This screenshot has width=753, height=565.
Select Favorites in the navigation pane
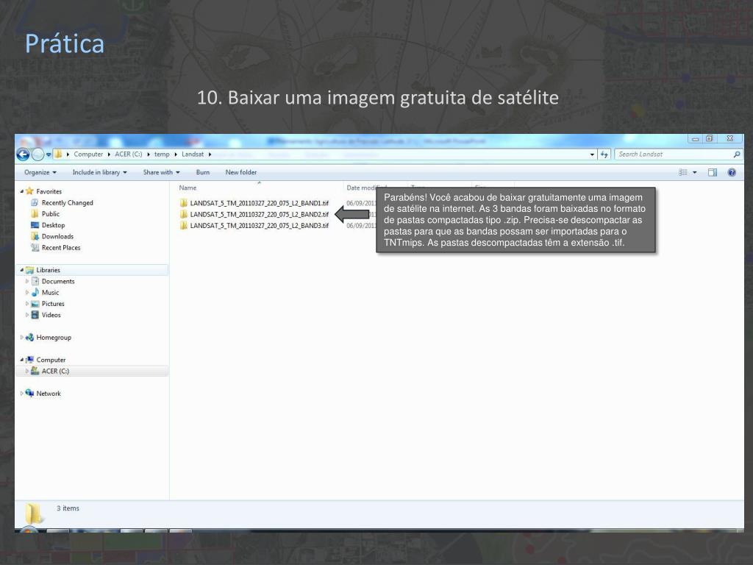click(49, 191)
